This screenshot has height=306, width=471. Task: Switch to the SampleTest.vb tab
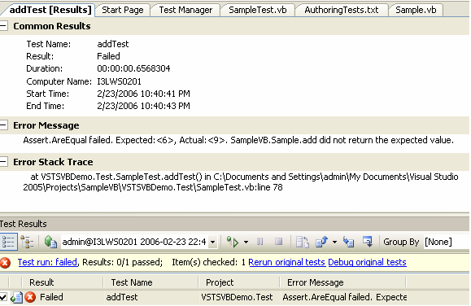point(257,10)
